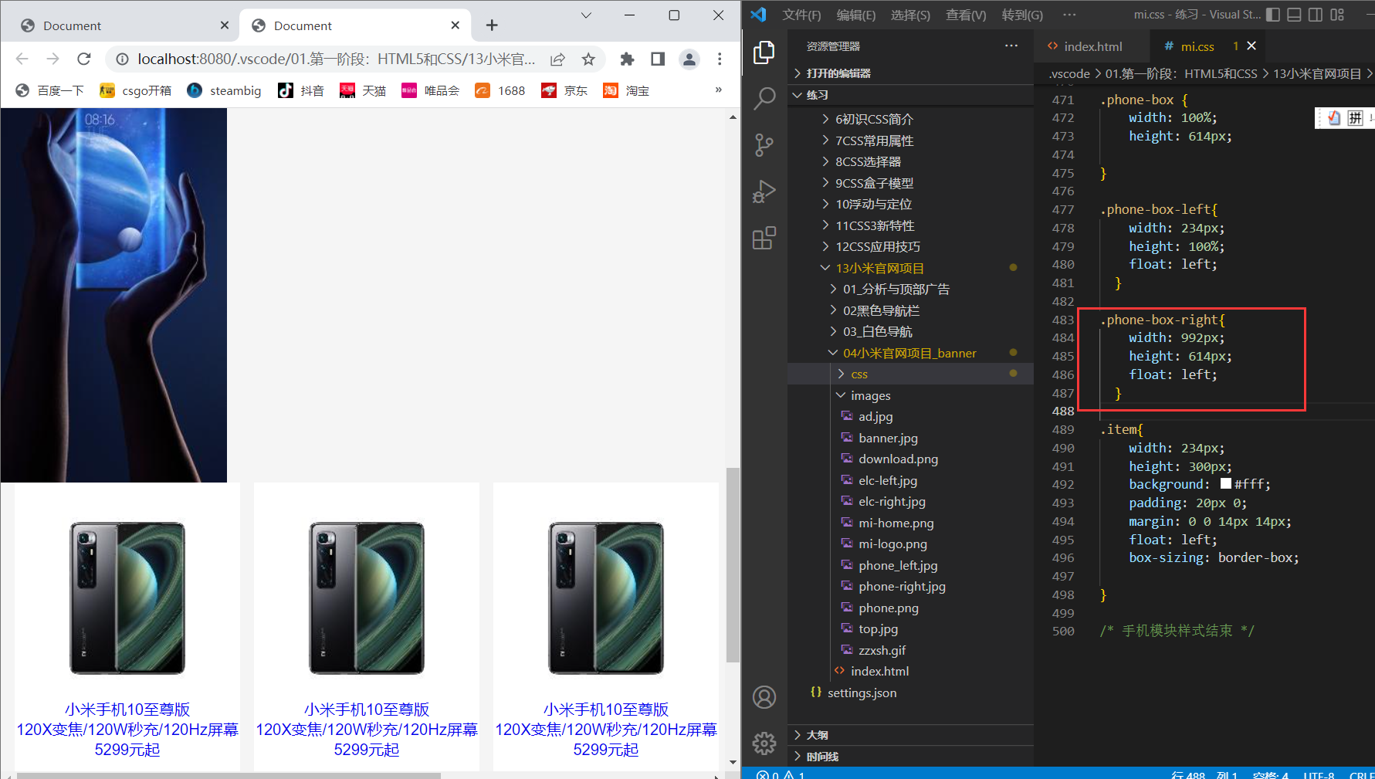This screenshot has width=1375, height=779.
Task: Switch to the first Document browser tab
Action: 124,25
